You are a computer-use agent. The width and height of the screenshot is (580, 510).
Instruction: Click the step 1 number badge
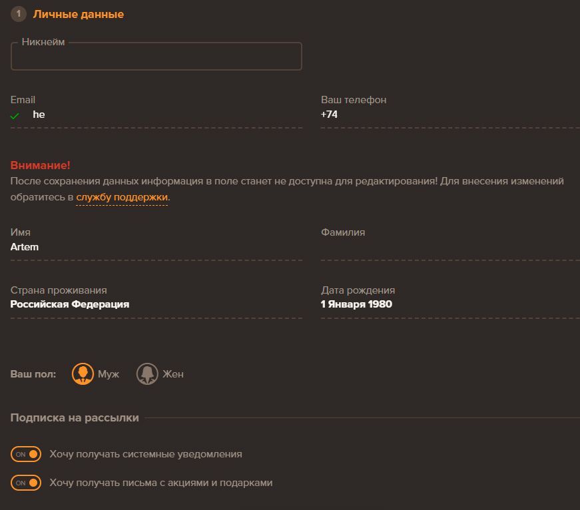[18, 14]
